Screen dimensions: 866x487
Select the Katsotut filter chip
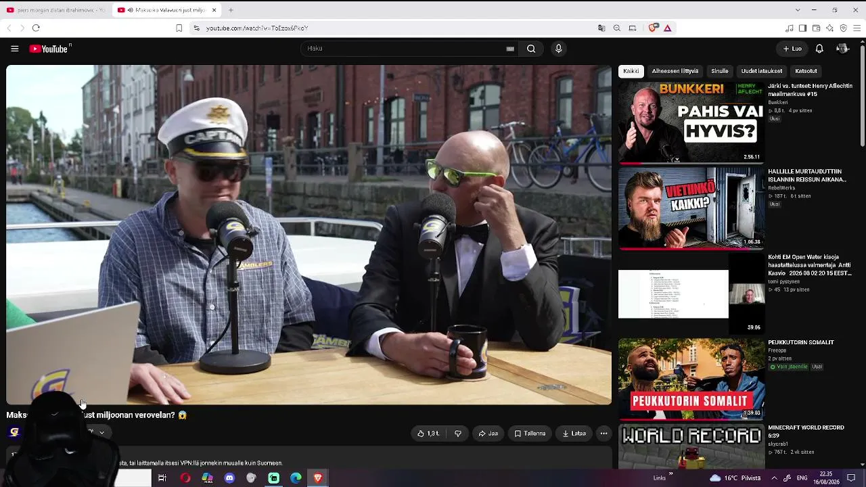tap(806, 71)
